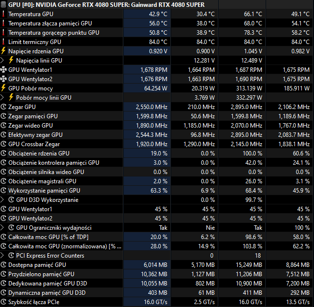Click lightning icon beside GPU Pobór mocy
314x307 pixels.
coord(3,88)
